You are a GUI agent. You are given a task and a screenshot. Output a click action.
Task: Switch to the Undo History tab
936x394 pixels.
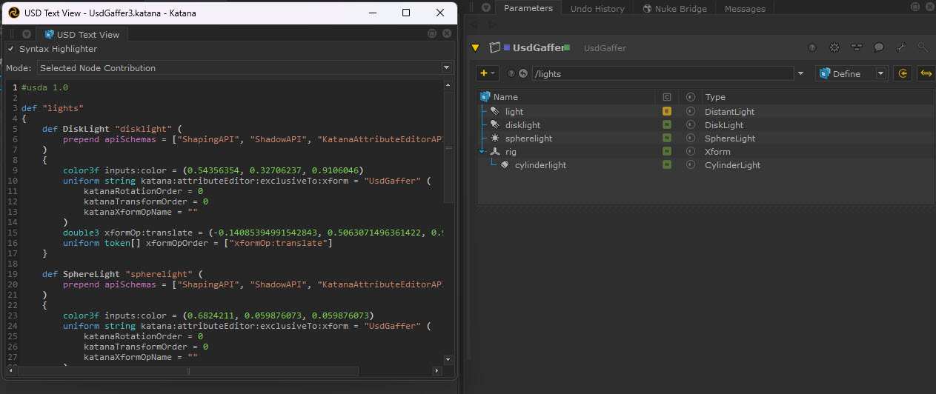coord(597,9)
